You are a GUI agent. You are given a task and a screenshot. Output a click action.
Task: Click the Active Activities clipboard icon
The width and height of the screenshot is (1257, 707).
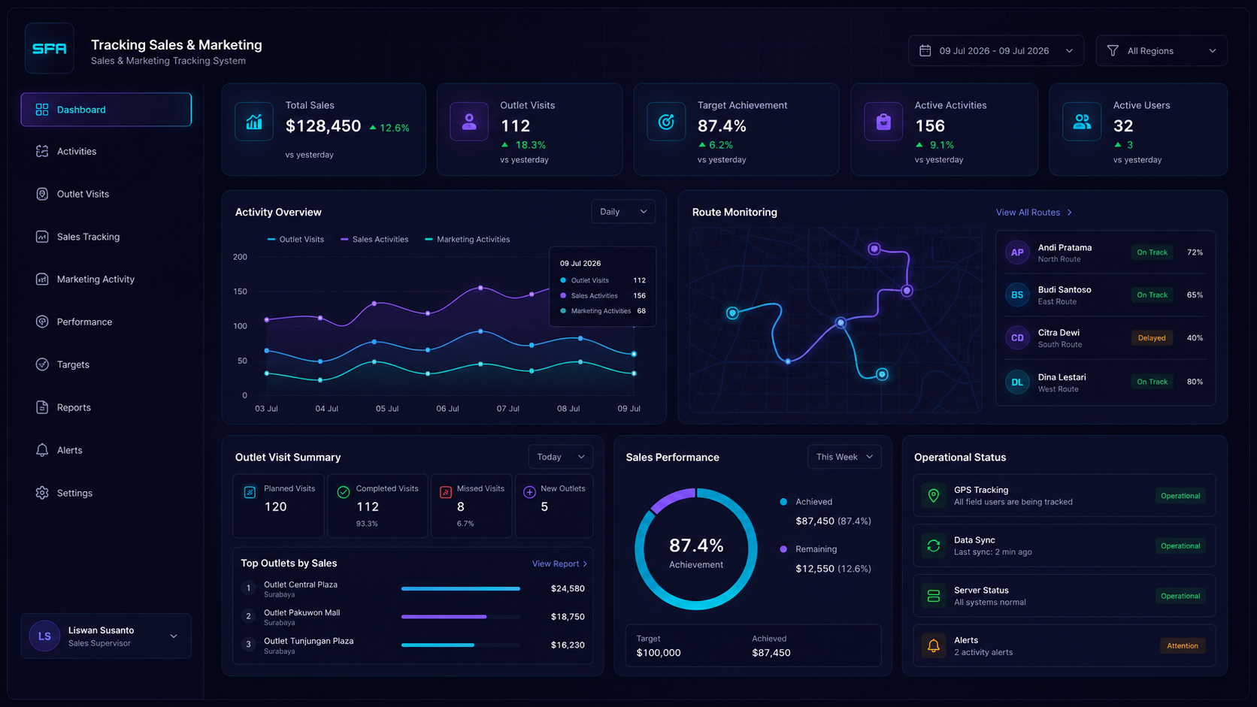(x=883, y=122)
